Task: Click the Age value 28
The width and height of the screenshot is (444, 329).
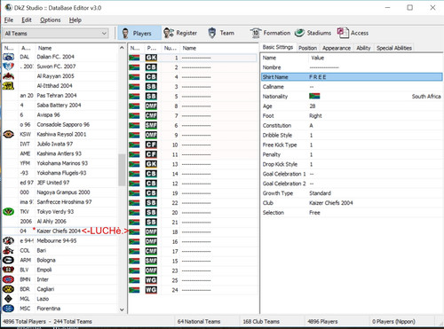Action: (x=313, y=106)
